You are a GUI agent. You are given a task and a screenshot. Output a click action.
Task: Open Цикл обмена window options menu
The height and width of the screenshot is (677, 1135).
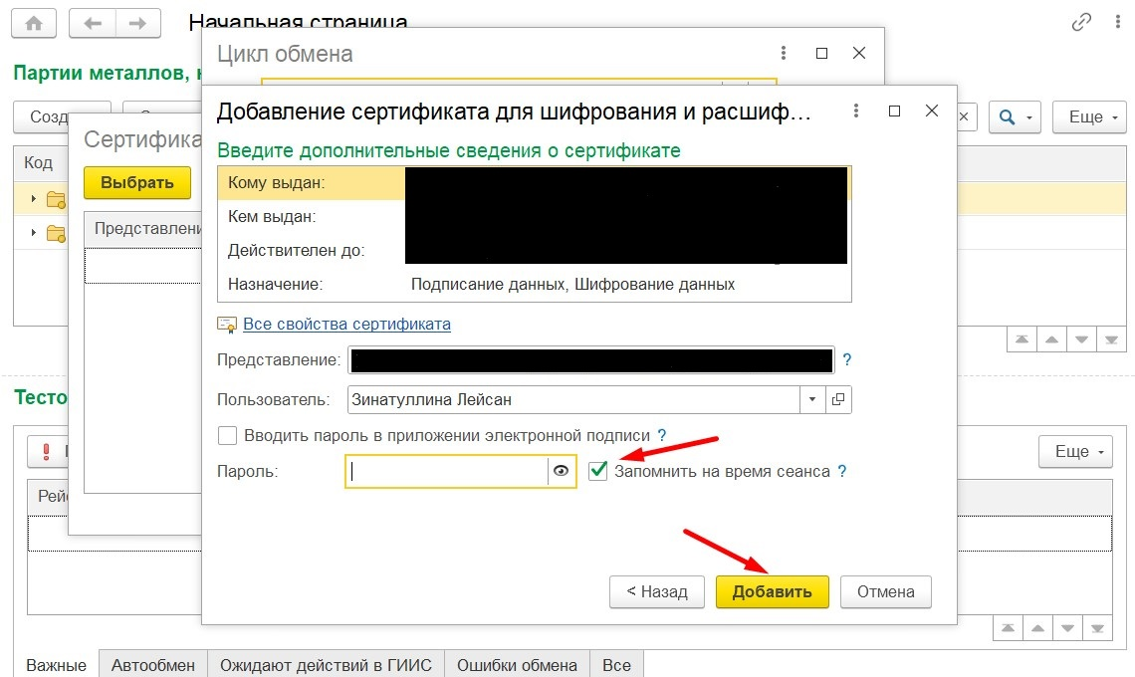[x=784, y=53]
